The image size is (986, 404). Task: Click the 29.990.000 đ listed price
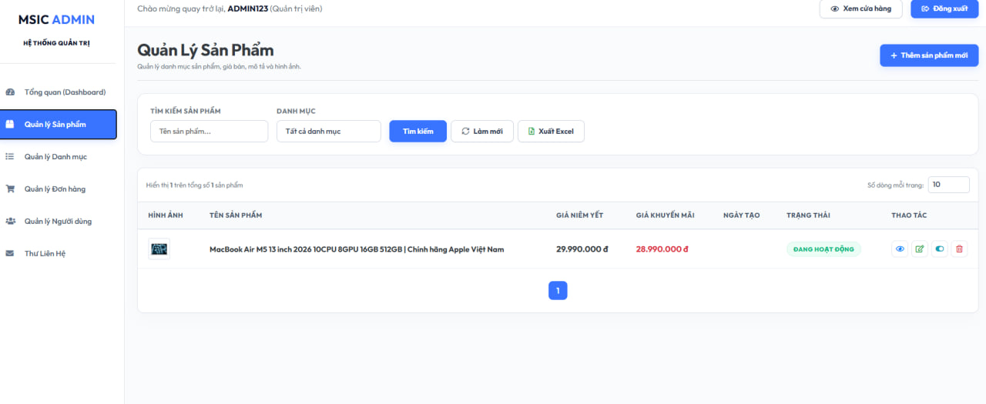(582, 249)
